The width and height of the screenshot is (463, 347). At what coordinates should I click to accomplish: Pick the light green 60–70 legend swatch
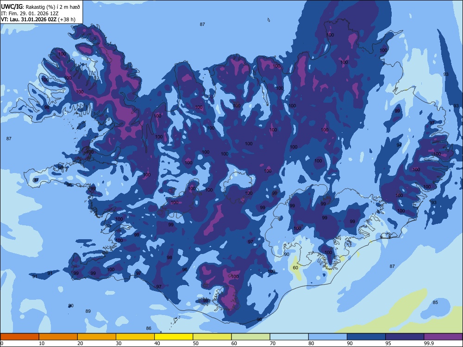click(x=250, y=337)
